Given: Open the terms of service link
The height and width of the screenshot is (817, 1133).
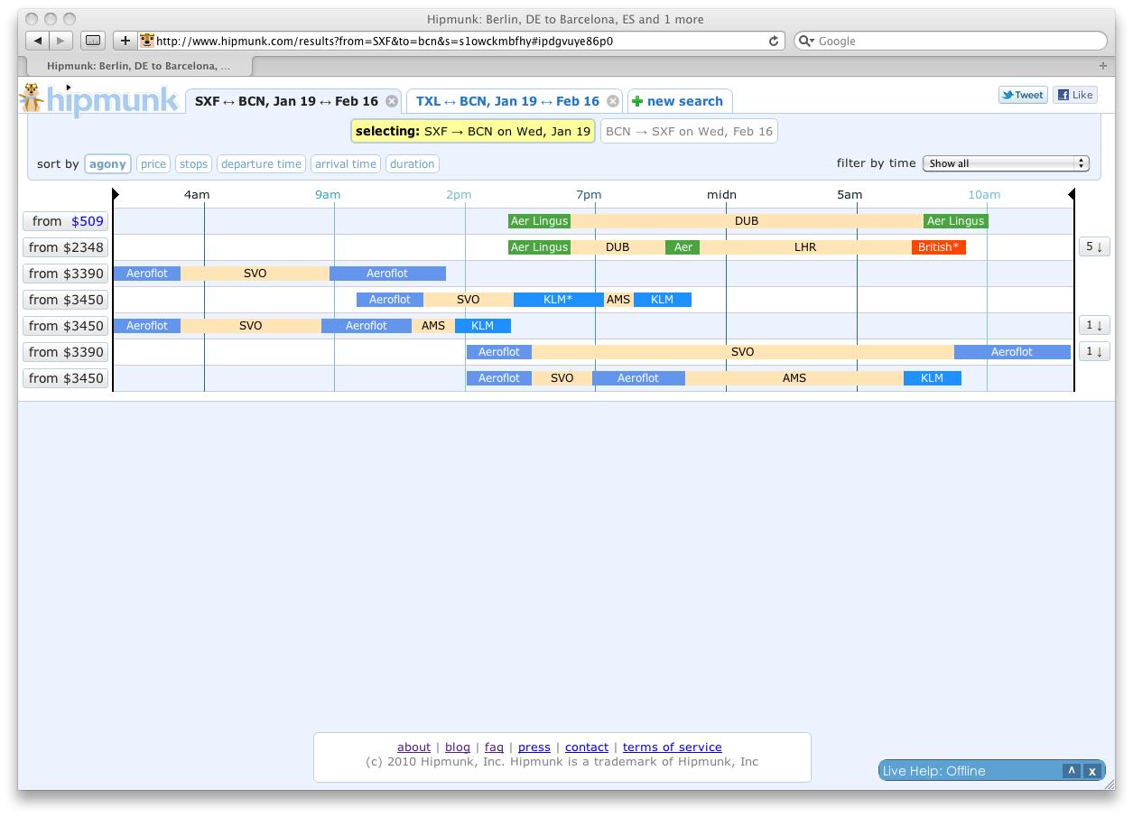Looking at the screenshot, I should coord(672,747).
